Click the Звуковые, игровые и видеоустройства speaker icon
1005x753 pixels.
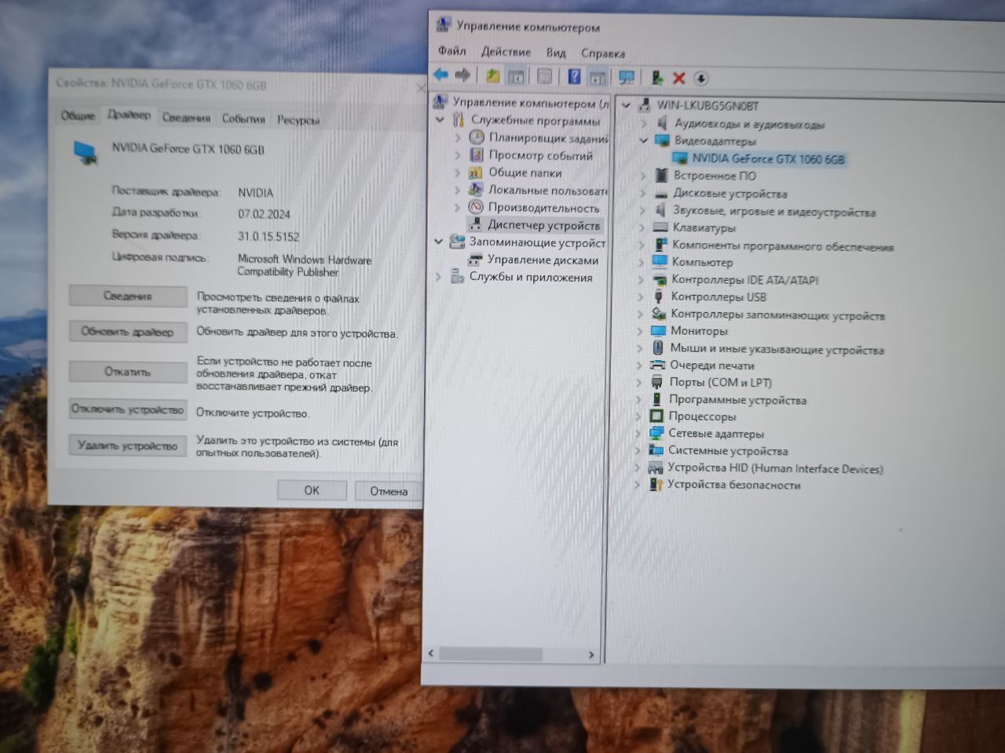(661, 210)
